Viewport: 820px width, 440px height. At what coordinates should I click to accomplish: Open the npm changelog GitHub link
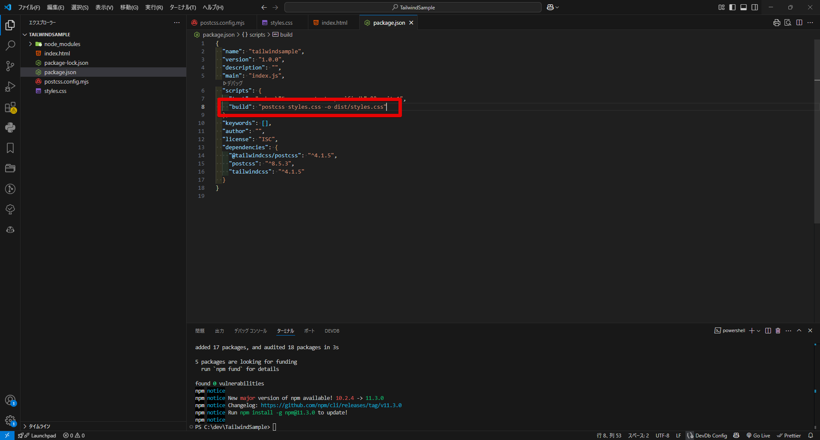point(331,405)
